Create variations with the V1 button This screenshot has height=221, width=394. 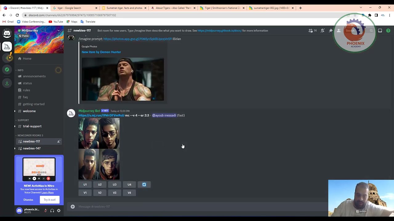[85, 193]
